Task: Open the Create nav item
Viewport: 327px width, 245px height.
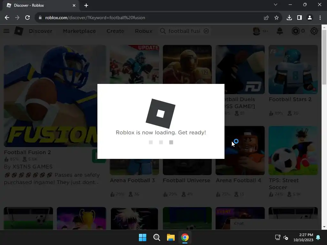Action: (x=115, y=31)
